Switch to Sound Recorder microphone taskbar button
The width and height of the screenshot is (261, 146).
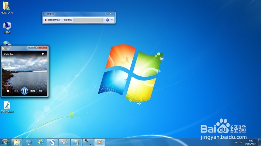[x=88, y=142]
